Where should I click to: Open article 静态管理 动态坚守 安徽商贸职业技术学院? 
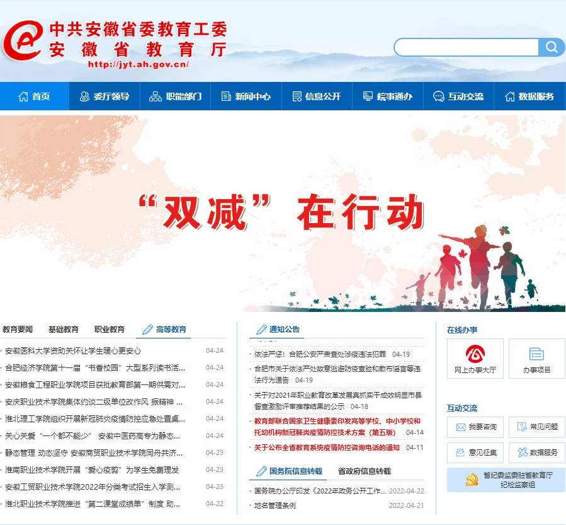click(94, 453)
